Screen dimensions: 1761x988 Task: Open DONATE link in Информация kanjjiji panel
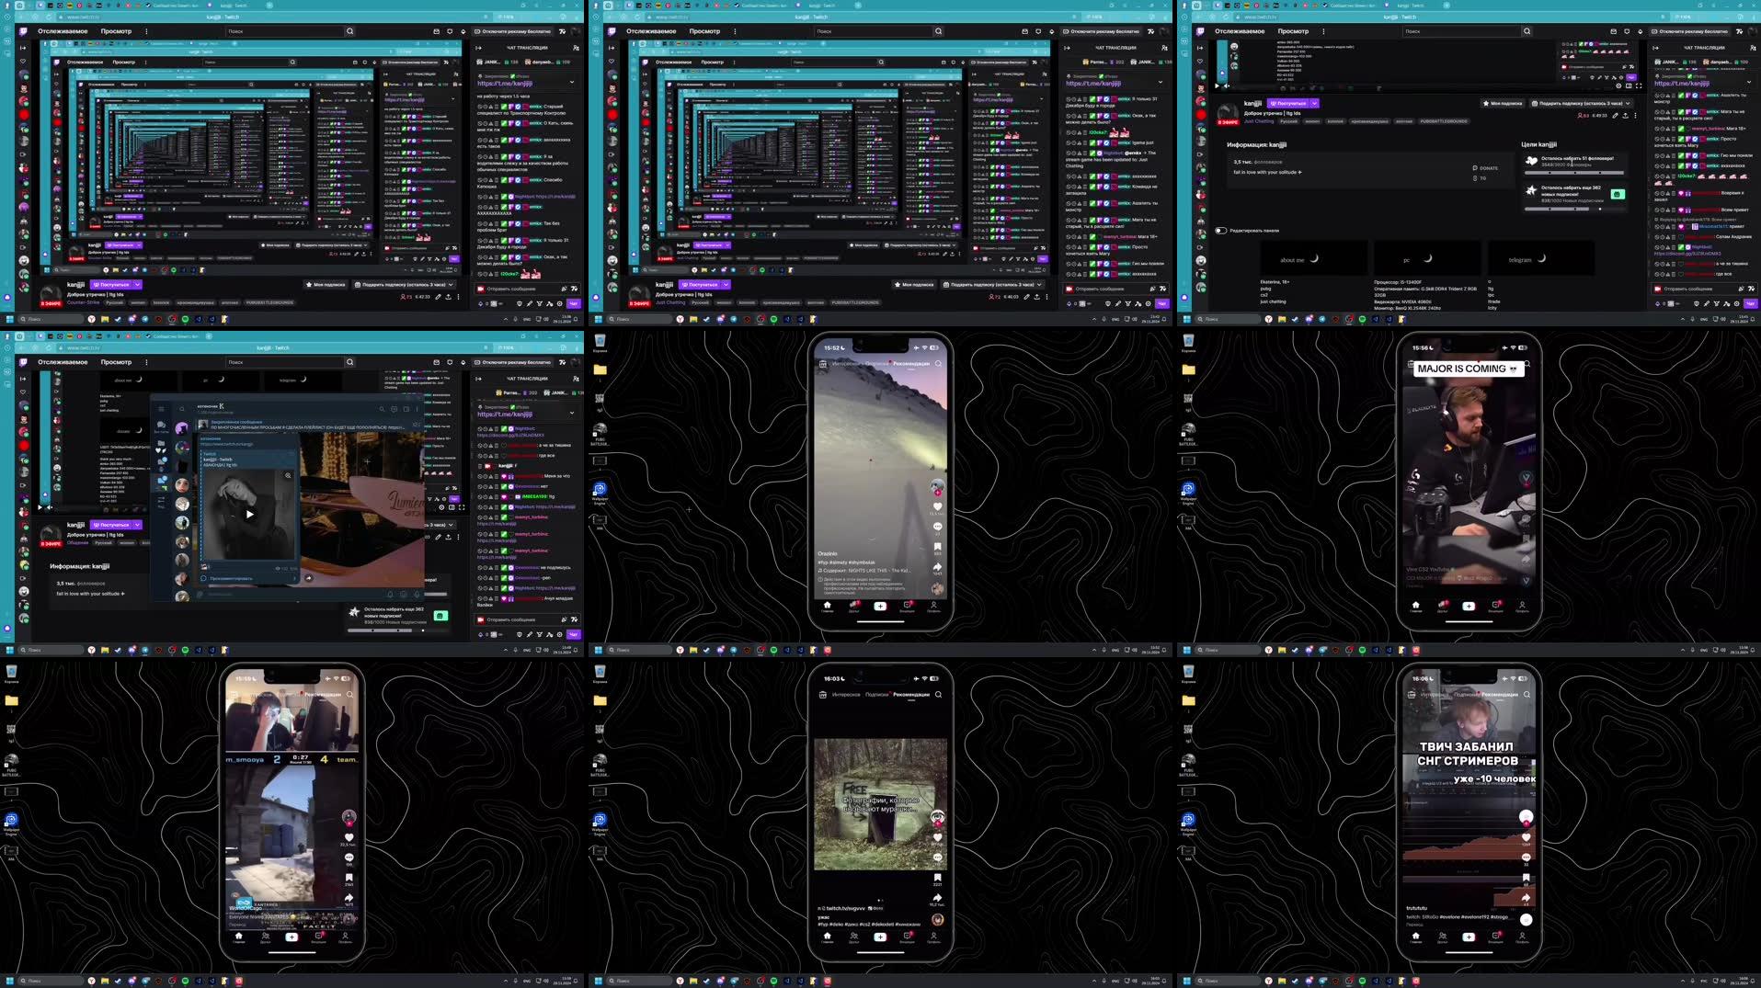coord(1486,168)
